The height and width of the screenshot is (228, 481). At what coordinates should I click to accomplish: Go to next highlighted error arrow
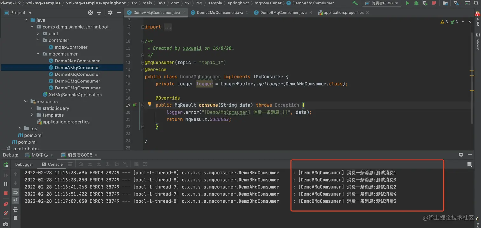[470, 22]
